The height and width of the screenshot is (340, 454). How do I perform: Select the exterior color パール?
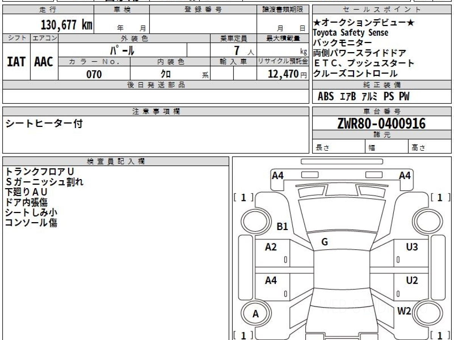click(x=123, y=50)
